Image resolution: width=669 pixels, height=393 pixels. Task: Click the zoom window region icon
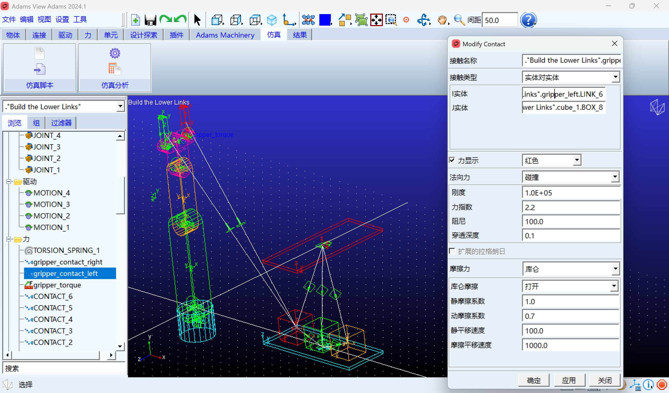tap(391, 20)
